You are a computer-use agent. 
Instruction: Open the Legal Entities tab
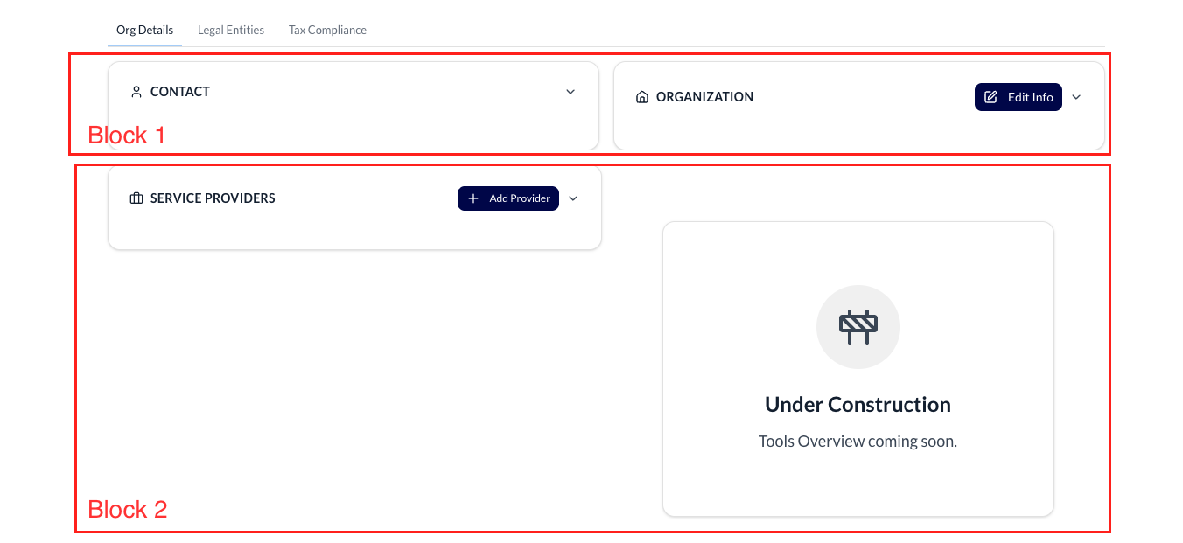click(231, 30)
